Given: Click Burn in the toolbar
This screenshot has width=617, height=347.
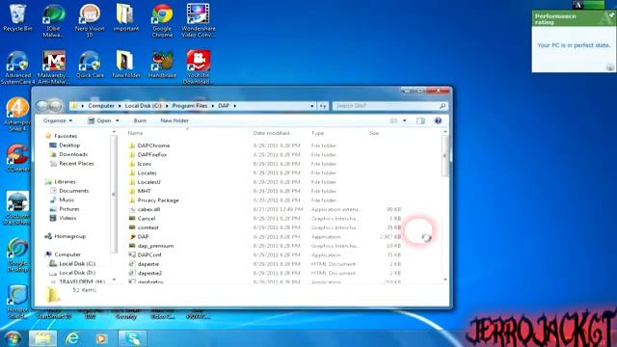Looking at the screenshot, I should click(x=140, y=120).
